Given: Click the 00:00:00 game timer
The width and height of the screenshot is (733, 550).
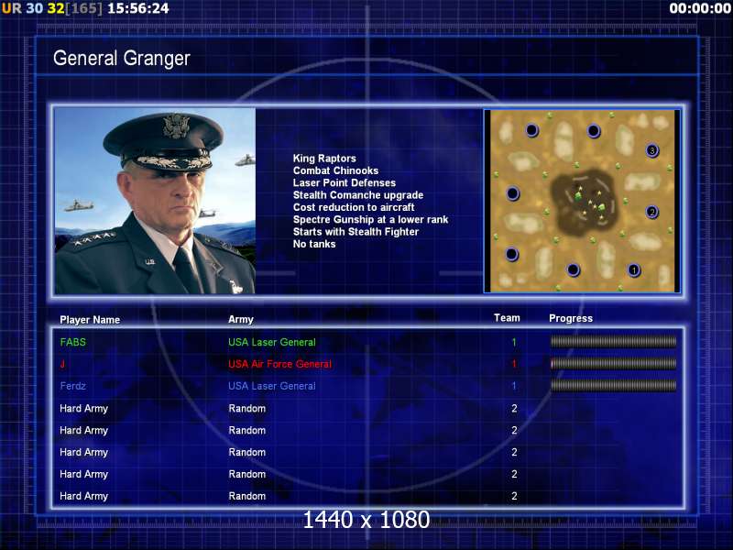Looking at the screenshot, I should click(x=700, y=8).
